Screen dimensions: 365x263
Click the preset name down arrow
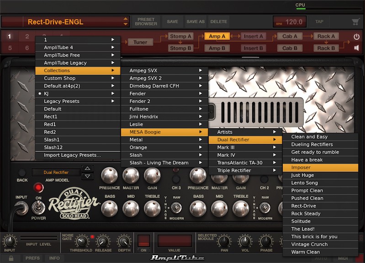(126, 24)
